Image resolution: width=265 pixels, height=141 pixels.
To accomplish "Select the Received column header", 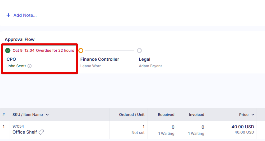I will coord(166,115).
